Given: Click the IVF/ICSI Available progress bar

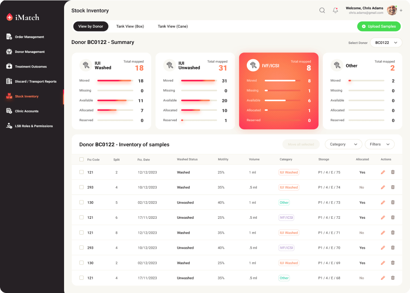Looking at the screenshot, I should click(282, 101).
